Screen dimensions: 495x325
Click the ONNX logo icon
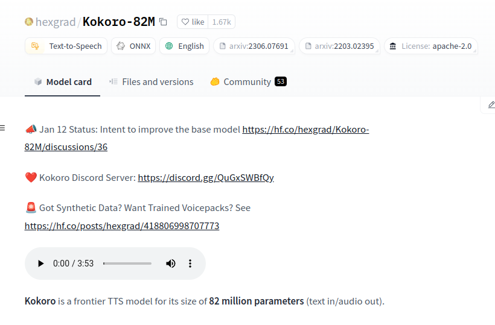[121, 46]
